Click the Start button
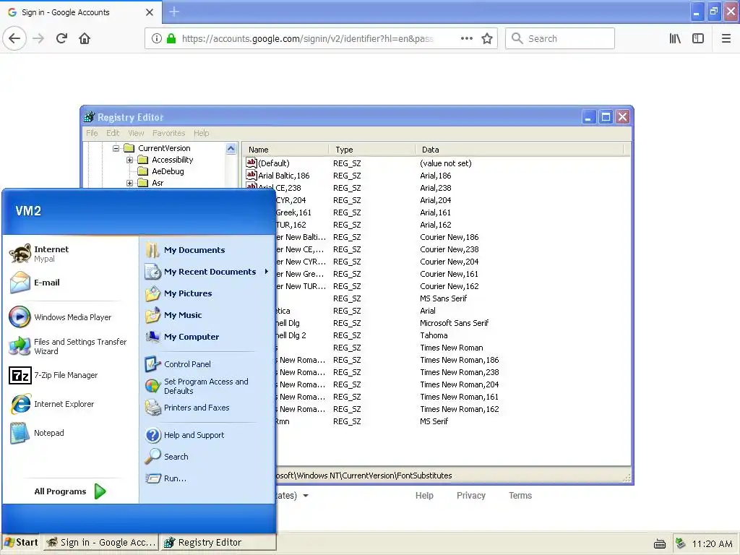 click(21, 543)
